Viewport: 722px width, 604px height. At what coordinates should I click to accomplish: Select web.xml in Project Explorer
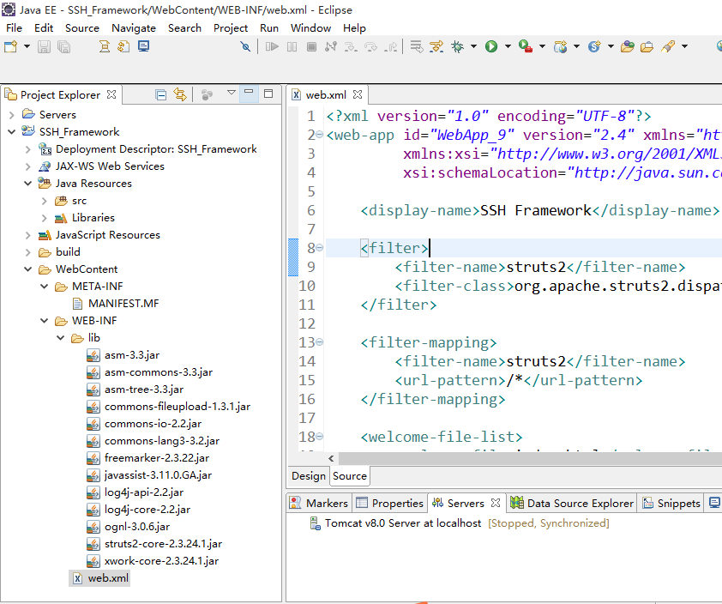coord(100,578)
